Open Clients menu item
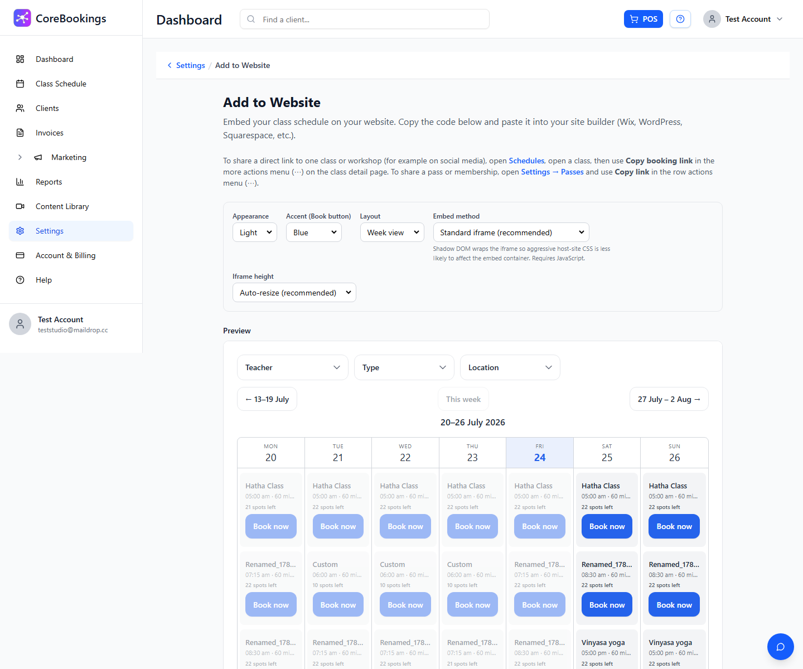 coord(71,108)
